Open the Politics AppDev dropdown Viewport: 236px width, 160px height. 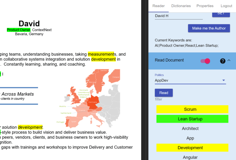point(190,81)
